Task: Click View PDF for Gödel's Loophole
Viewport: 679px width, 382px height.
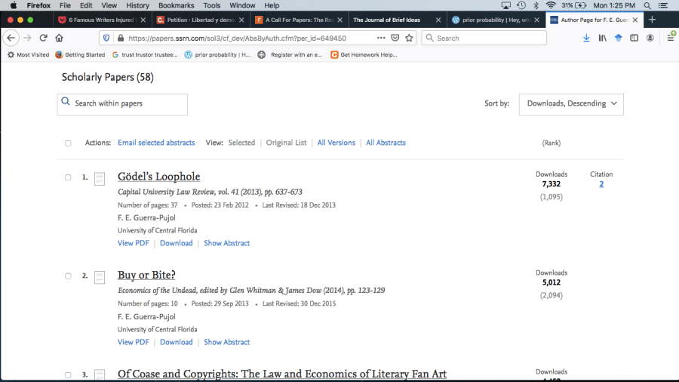Action: point(133,243)
